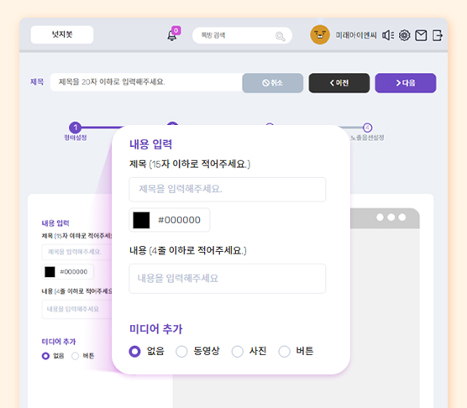
Task: Click the 이전 previous button
Action: tap(339, 83)
